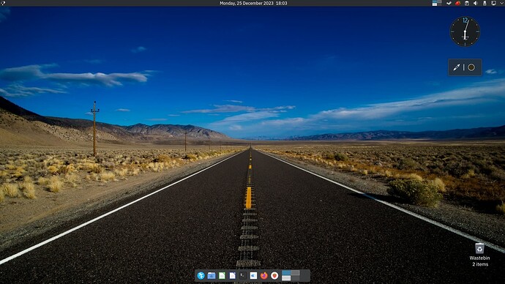Open the red tray notification icon

click(457, 3)
